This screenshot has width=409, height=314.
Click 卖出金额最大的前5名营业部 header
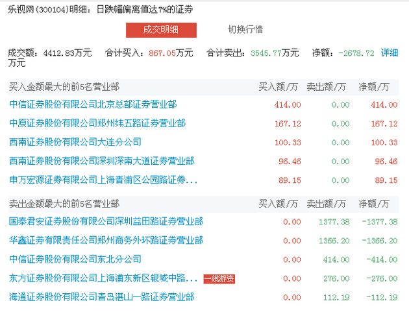pyautogui.click(x=64, y=204)
